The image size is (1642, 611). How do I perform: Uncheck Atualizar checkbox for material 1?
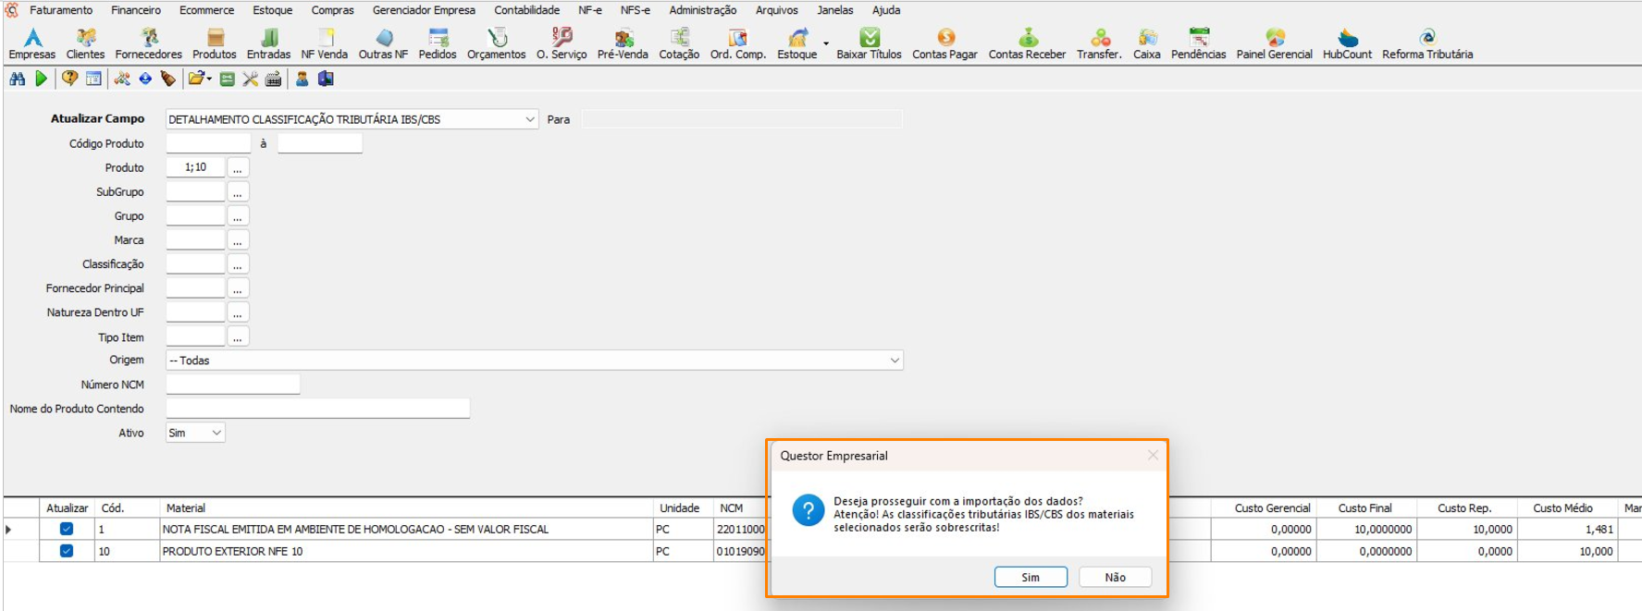(67, 529)
